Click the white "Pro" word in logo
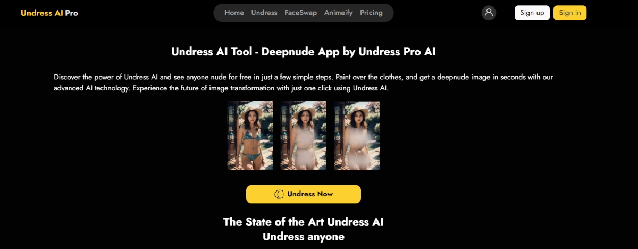This screenshot has height=249, width=638. pyautogui.click(x=72, y=13)
